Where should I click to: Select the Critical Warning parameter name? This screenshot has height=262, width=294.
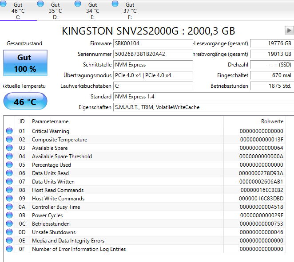pyautogui.click(x=51, y=131)
